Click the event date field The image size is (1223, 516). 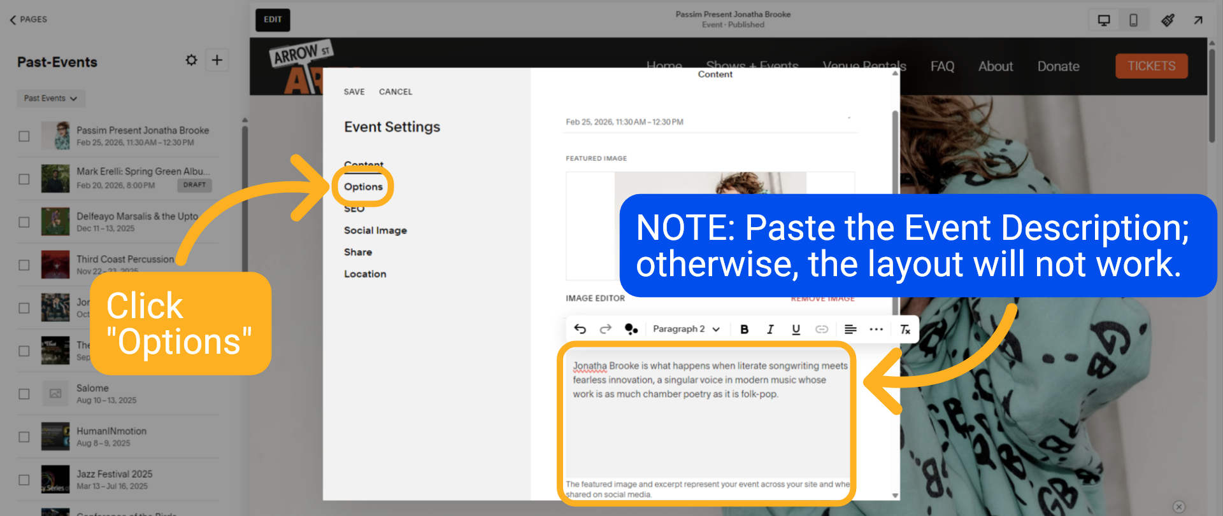711,122
